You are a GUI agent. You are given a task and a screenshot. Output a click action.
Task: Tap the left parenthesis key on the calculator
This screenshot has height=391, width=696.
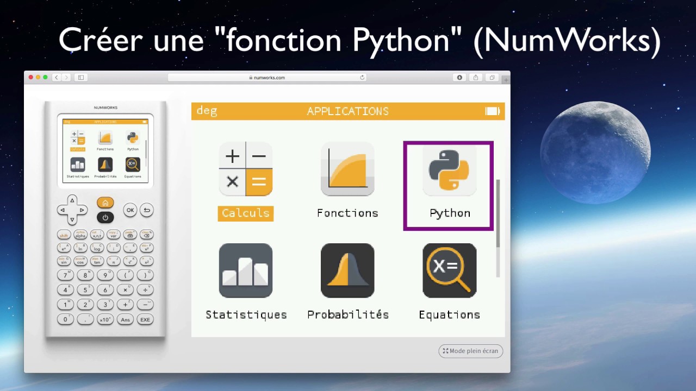pos(125,275)
